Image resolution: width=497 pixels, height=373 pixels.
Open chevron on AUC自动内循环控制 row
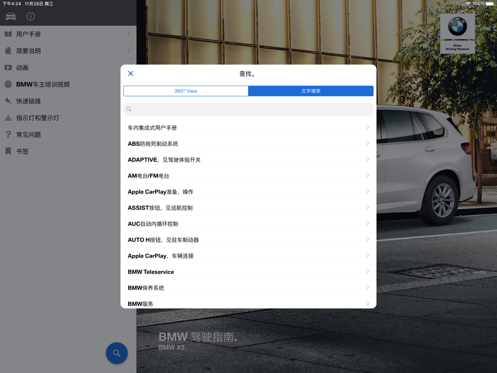tap(368, 224)
